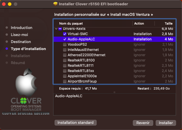Click the Audio-AppleALC description text below

click(x=69, y=96)
